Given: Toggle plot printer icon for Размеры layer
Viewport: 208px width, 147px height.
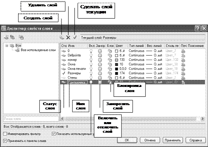Looking at the screenshot, I should (183, 73).
